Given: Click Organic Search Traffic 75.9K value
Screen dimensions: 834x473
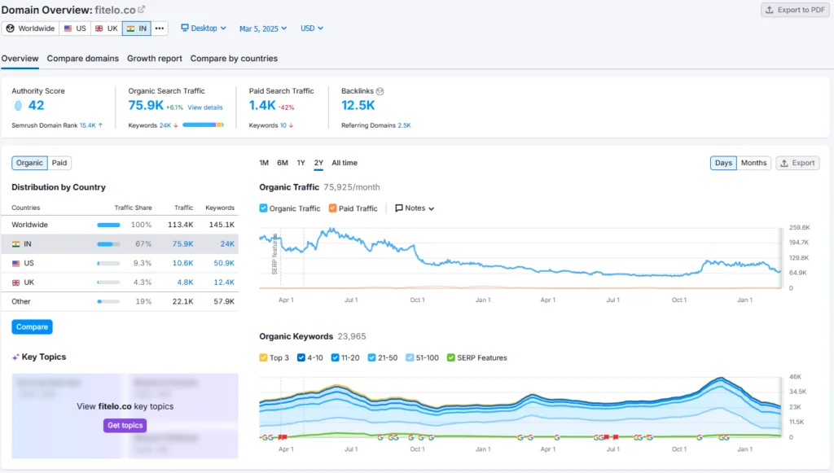Looking at the screenshot, I should point(146,105).
